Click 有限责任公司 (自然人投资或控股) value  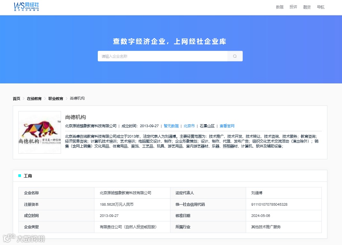coord(128,227)
